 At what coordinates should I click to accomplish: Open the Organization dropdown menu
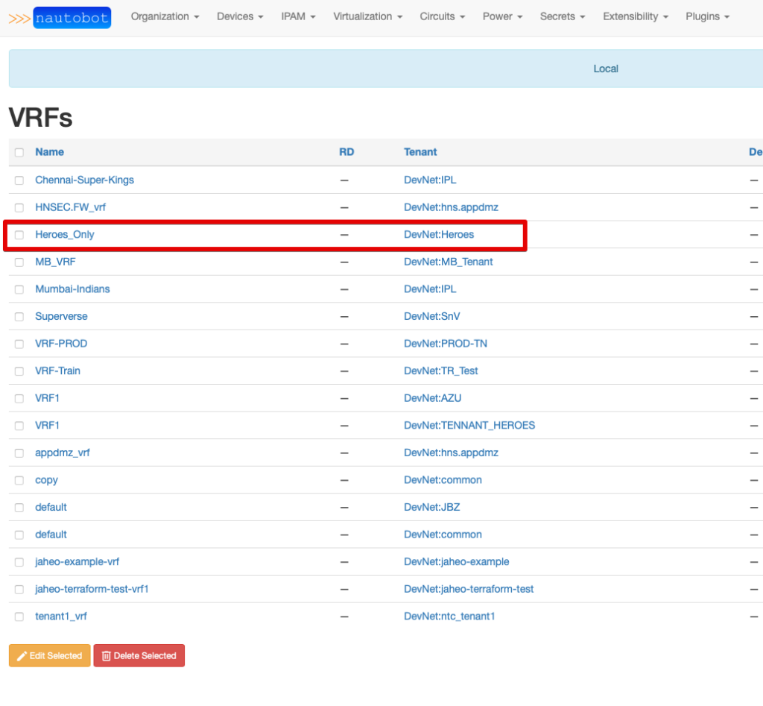(x=165, y=16)
